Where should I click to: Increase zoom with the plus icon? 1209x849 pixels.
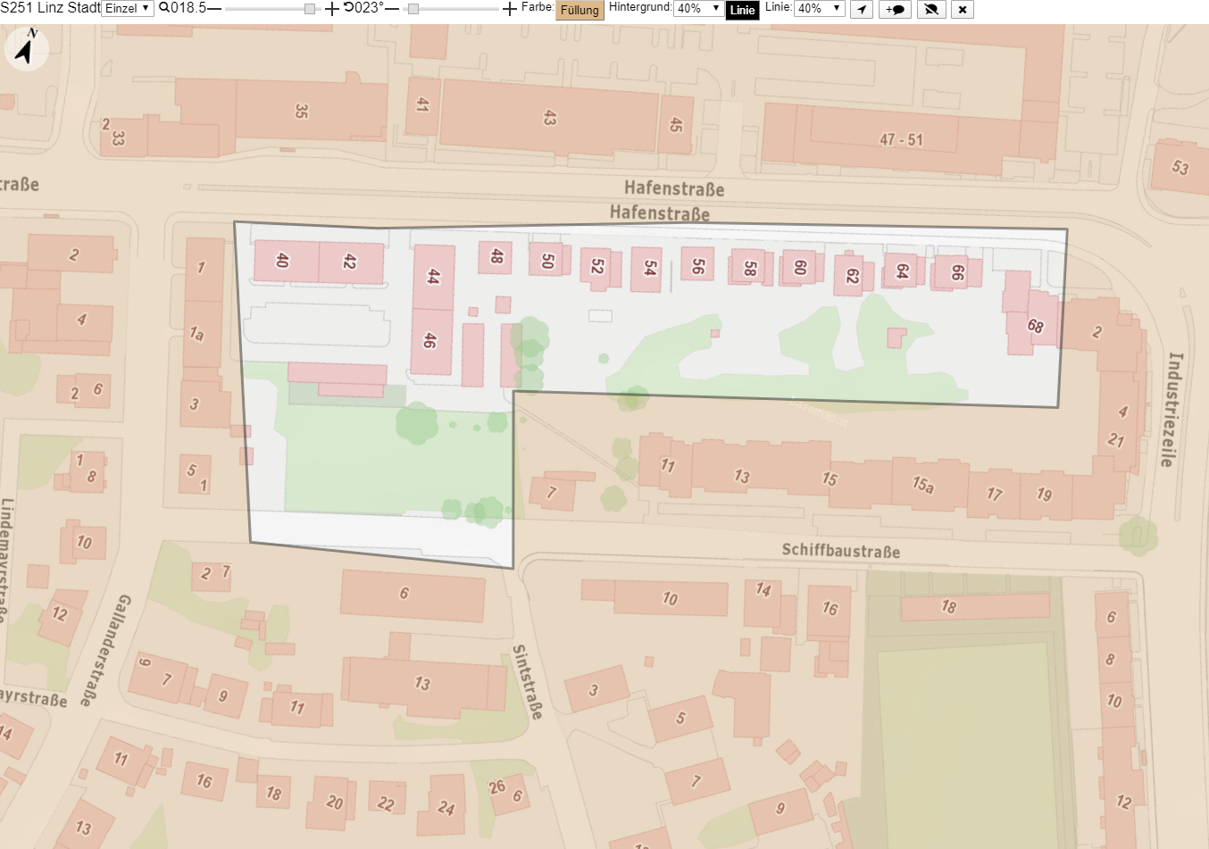(332, 9)
